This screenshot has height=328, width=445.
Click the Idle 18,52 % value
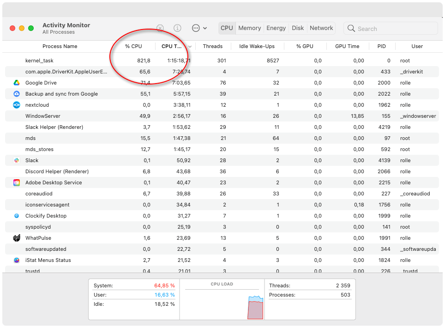[x=165, y=304]
